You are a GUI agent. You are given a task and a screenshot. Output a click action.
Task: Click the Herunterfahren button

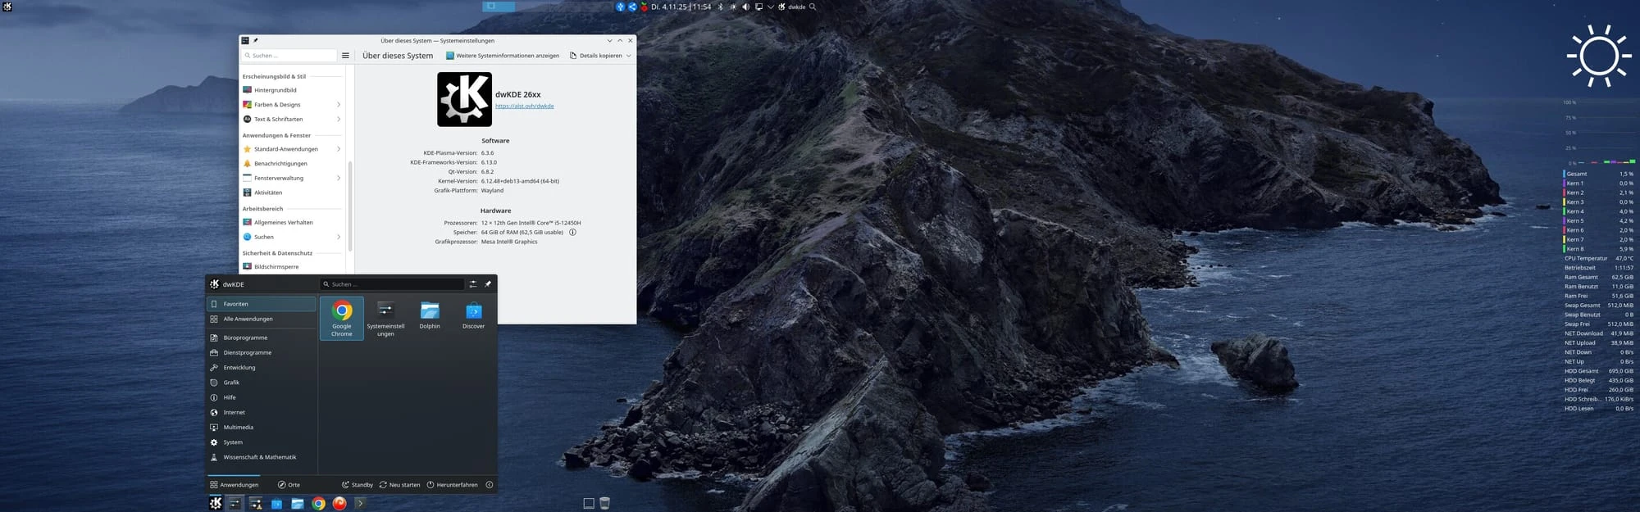click(x=452, y=485)
